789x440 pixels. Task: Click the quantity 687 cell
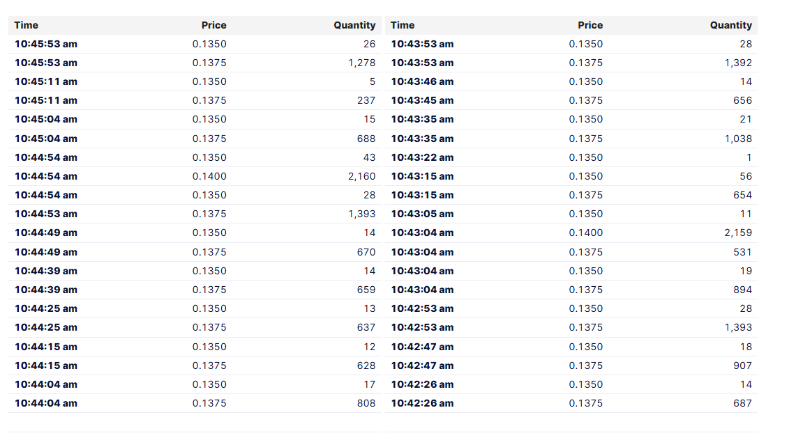[742, 403]
